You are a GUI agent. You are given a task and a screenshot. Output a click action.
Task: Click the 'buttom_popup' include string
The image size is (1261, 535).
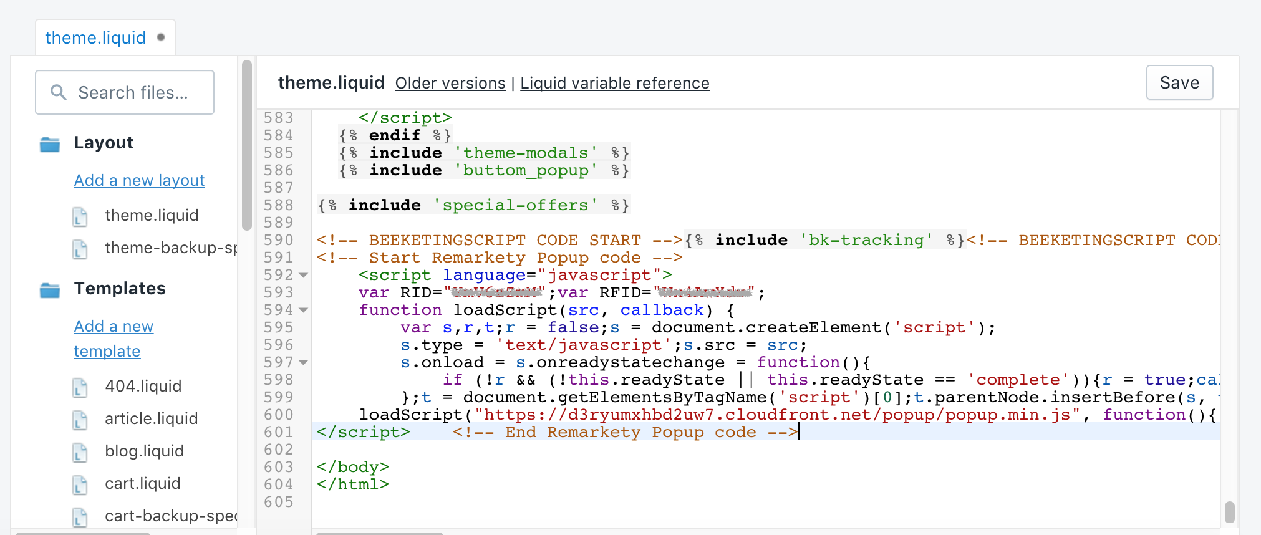[x=526, y=170]
